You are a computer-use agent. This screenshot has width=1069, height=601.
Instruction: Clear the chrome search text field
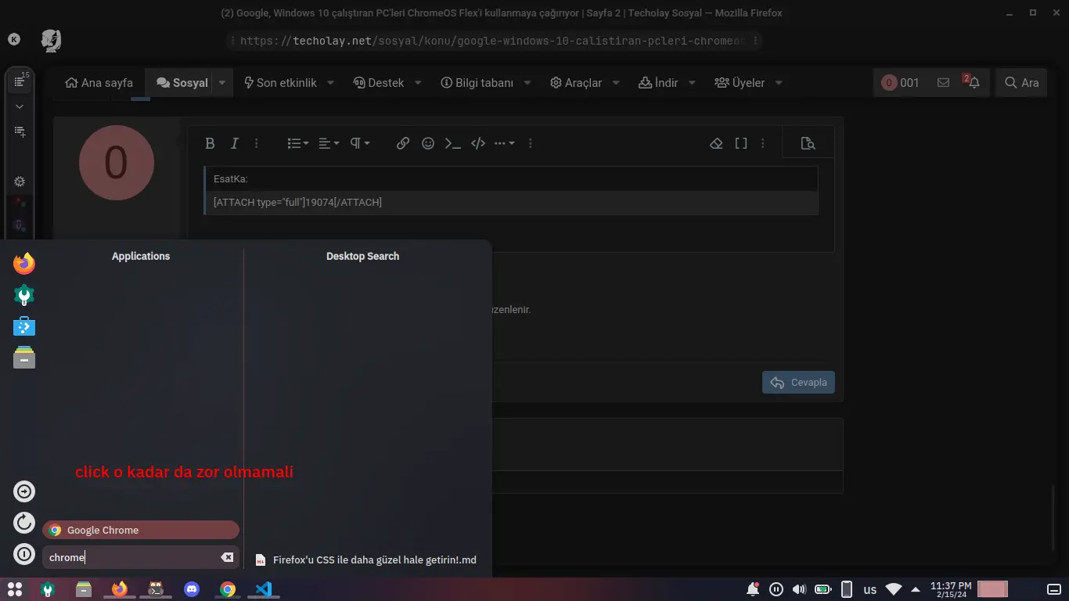pyautogui.click(x=227, y=557)
